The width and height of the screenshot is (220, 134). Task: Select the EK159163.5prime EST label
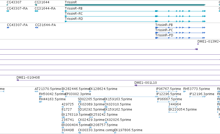(118, 99)
